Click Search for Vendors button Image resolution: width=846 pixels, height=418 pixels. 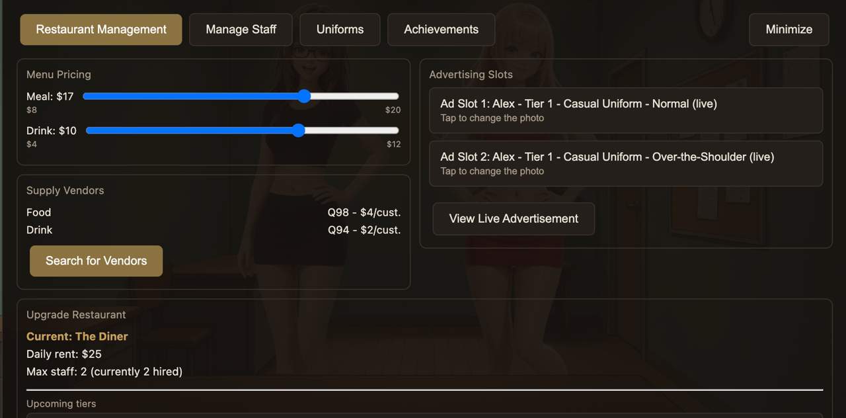(x=96, y=261)
